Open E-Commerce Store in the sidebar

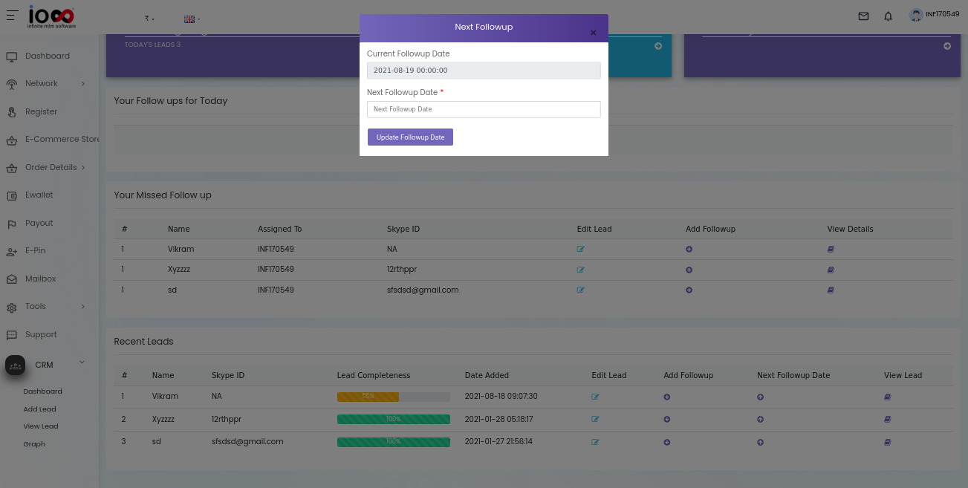click(52, 140)
